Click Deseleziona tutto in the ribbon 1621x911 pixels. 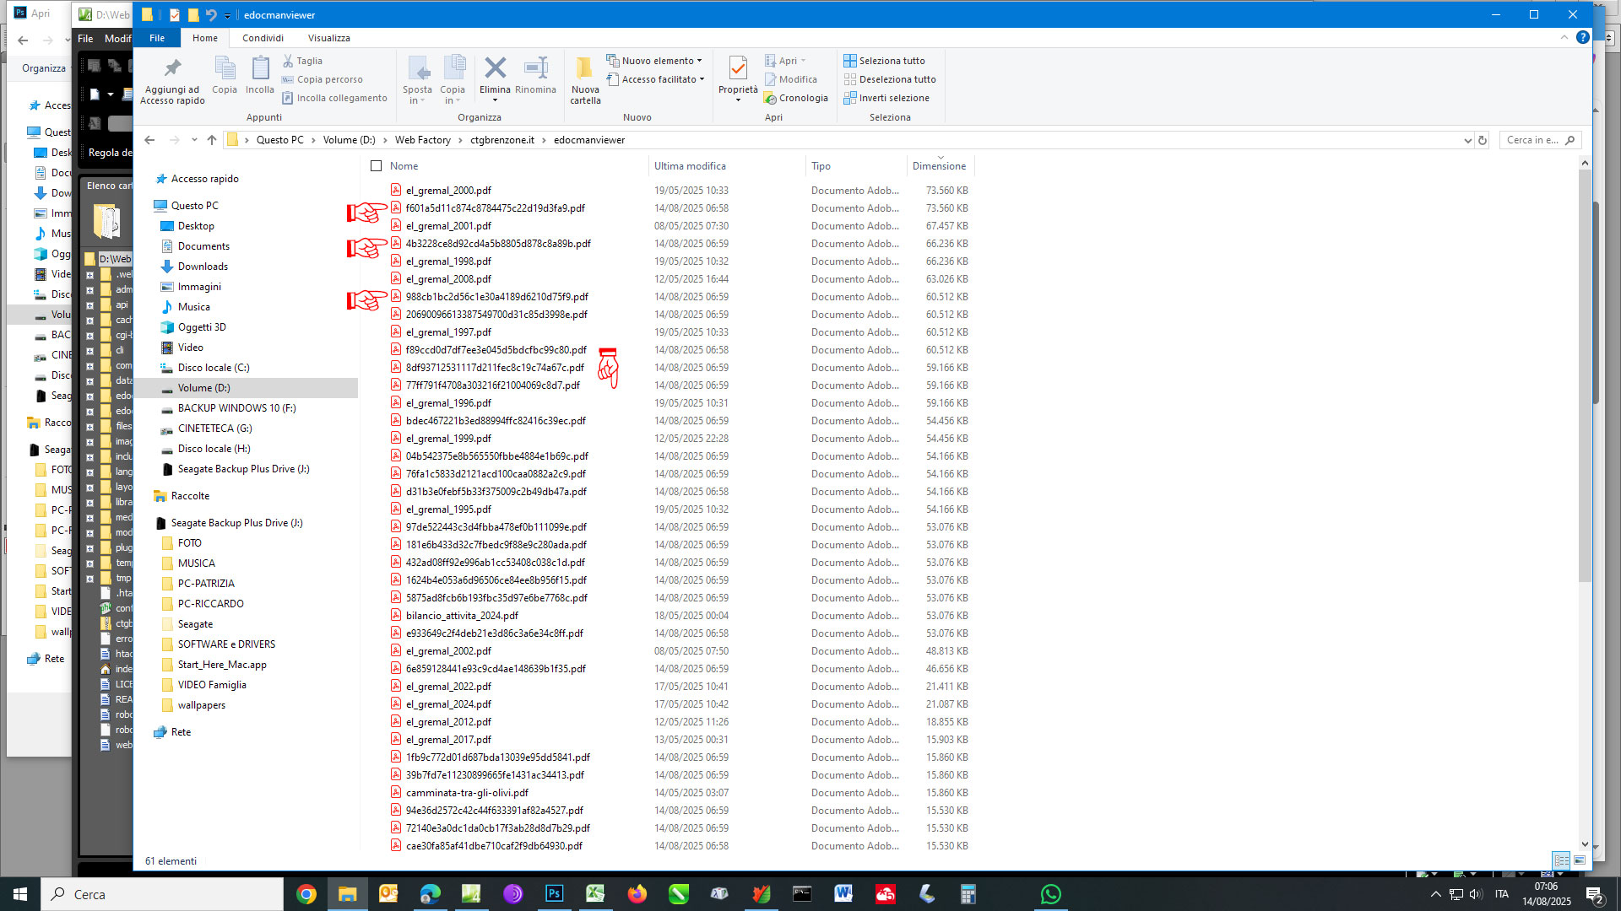point(890,79)
